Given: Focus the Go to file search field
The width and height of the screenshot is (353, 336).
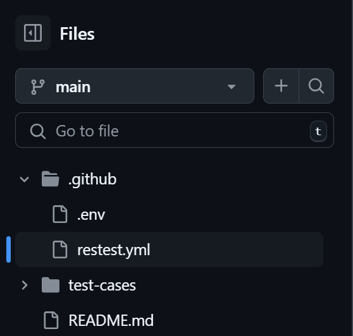Looking at the screenshot, I should pyautogui.click(x=175, y=130).
